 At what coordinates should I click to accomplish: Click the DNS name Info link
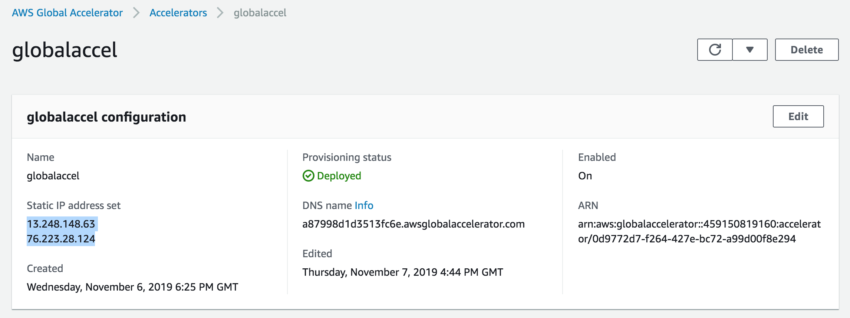364,205
